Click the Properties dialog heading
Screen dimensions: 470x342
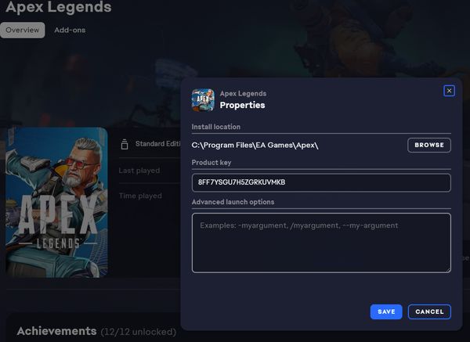point(242,105)
